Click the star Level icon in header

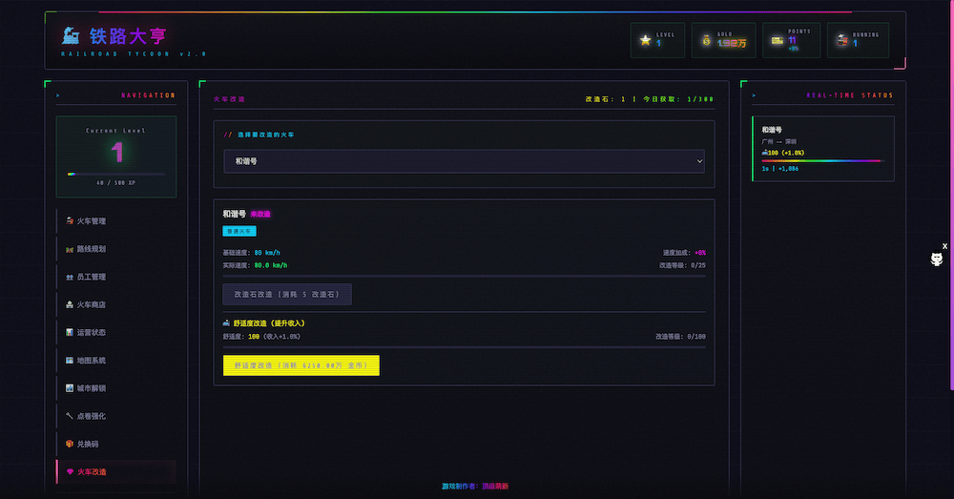click(x=646, y=40)
